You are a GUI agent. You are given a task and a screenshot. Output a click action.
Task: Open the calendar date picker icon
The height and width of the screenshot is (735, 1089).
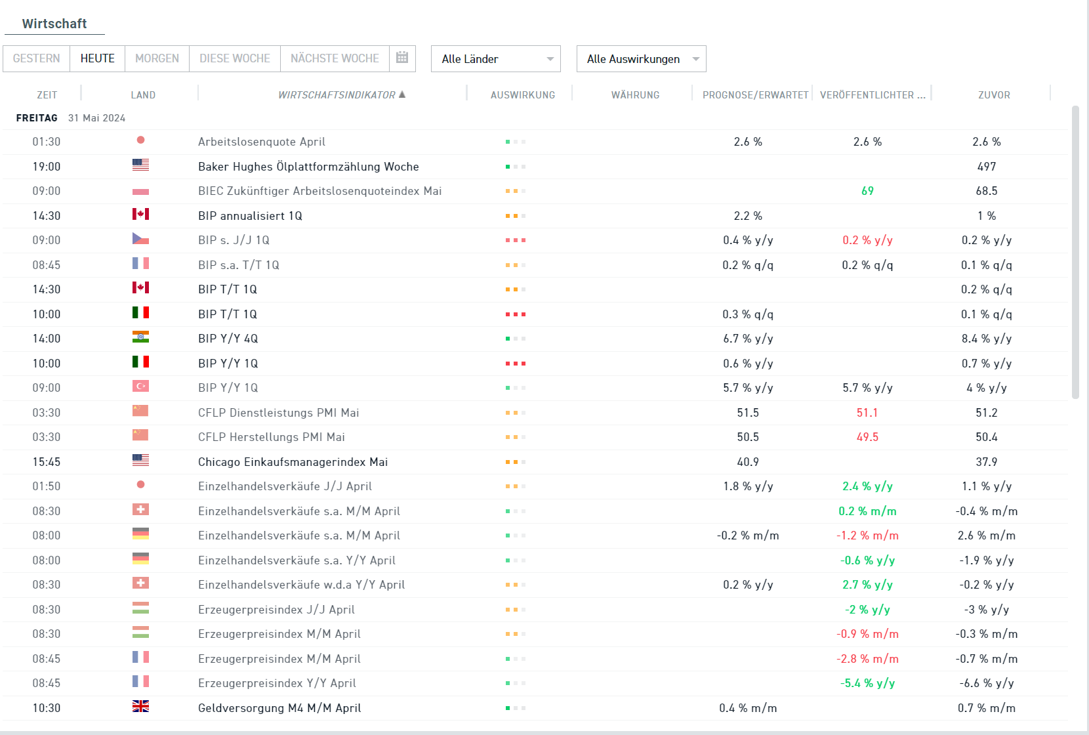point(402,58)
